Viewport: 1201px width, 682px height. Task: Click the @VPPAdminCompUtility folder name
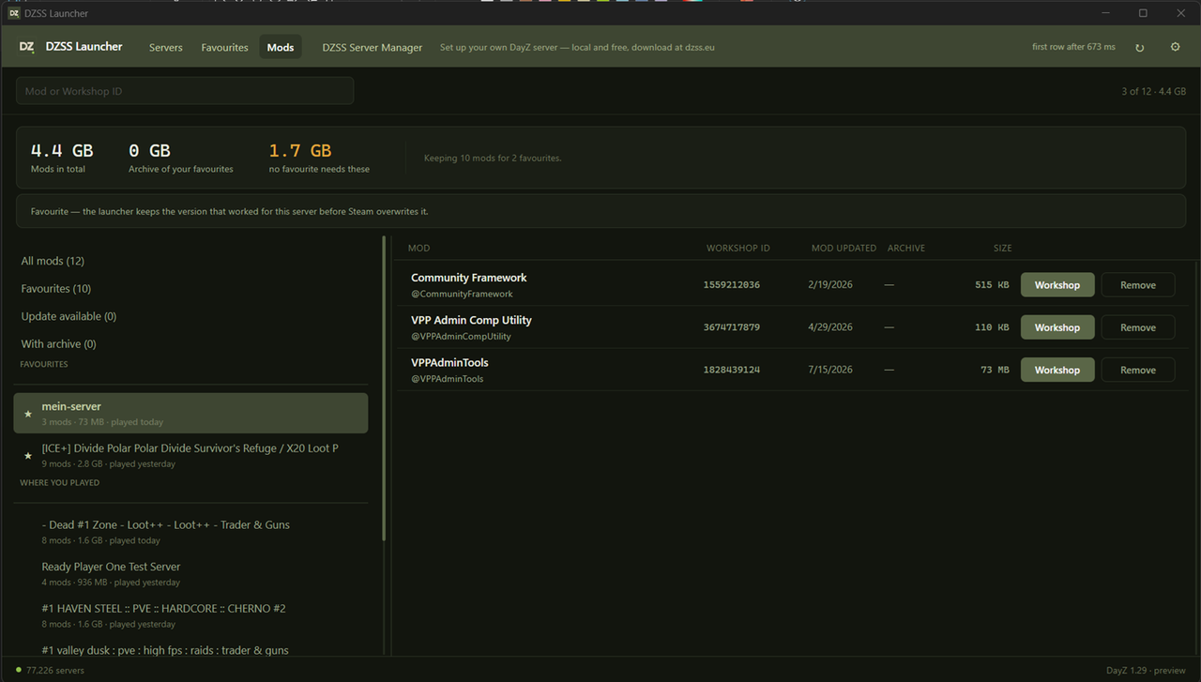click(x=461, y=336)
